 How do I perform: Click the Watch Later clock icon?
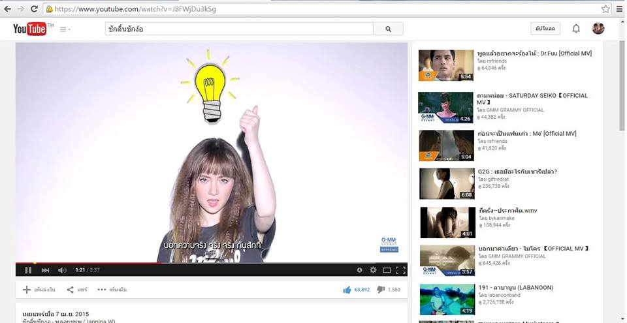[x=359, y=270]
